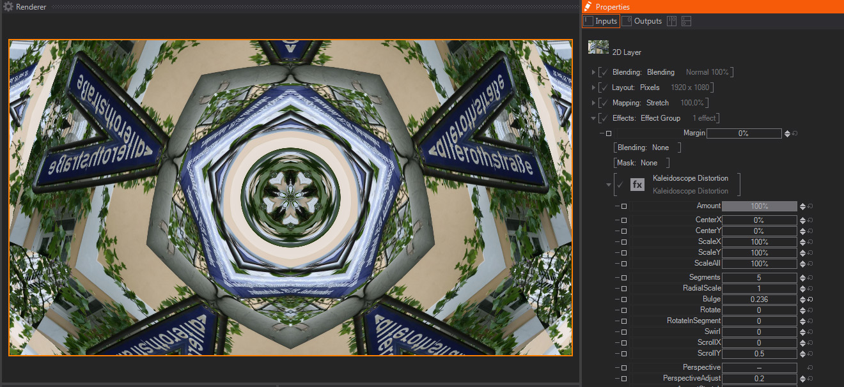844x387 pixels.
Task: Click the stacked inputs/outputs view icon
Action: [686, 21]
